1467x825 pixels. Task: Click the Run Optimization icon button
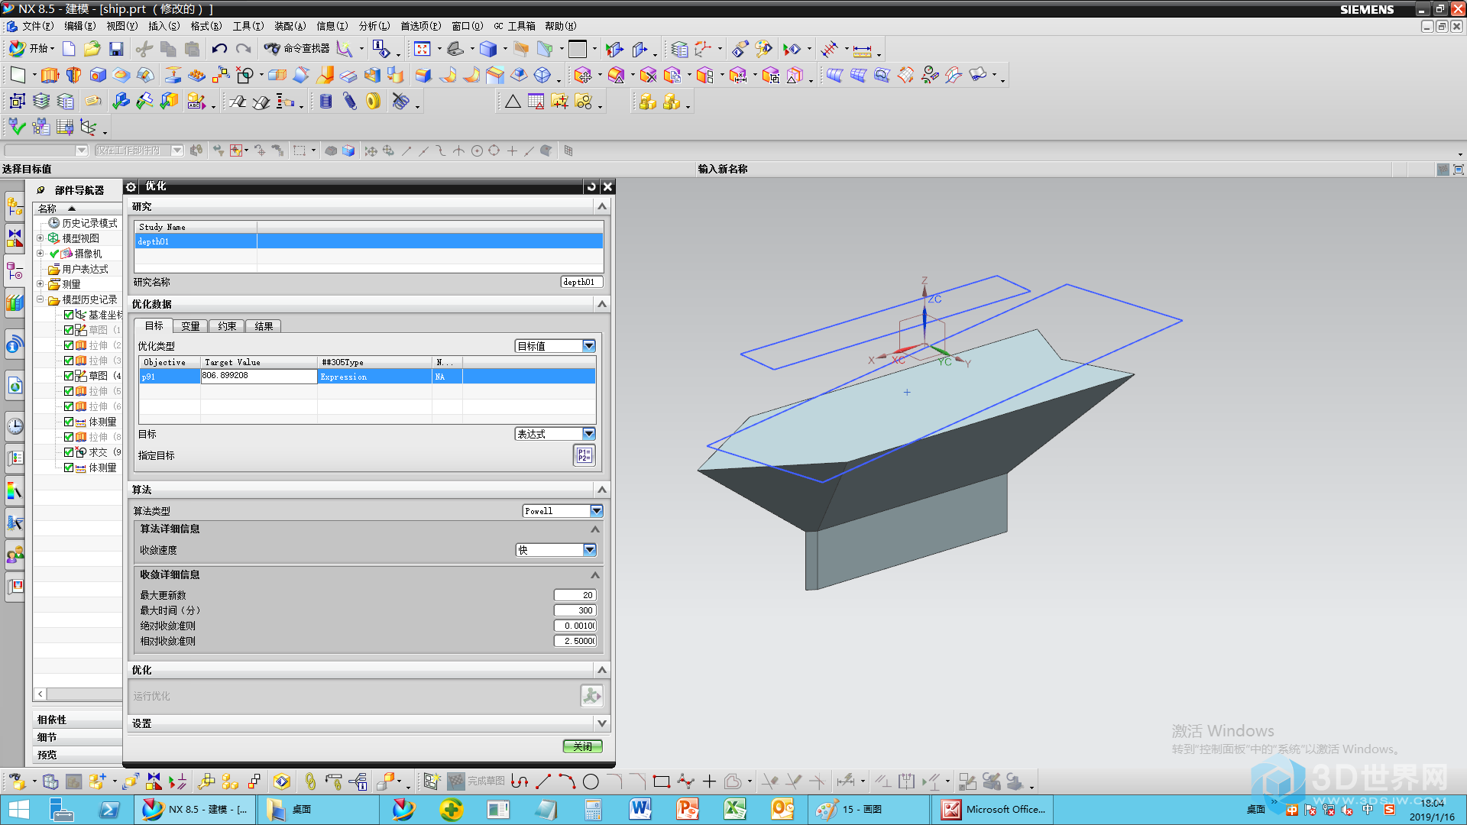(591, 696)
